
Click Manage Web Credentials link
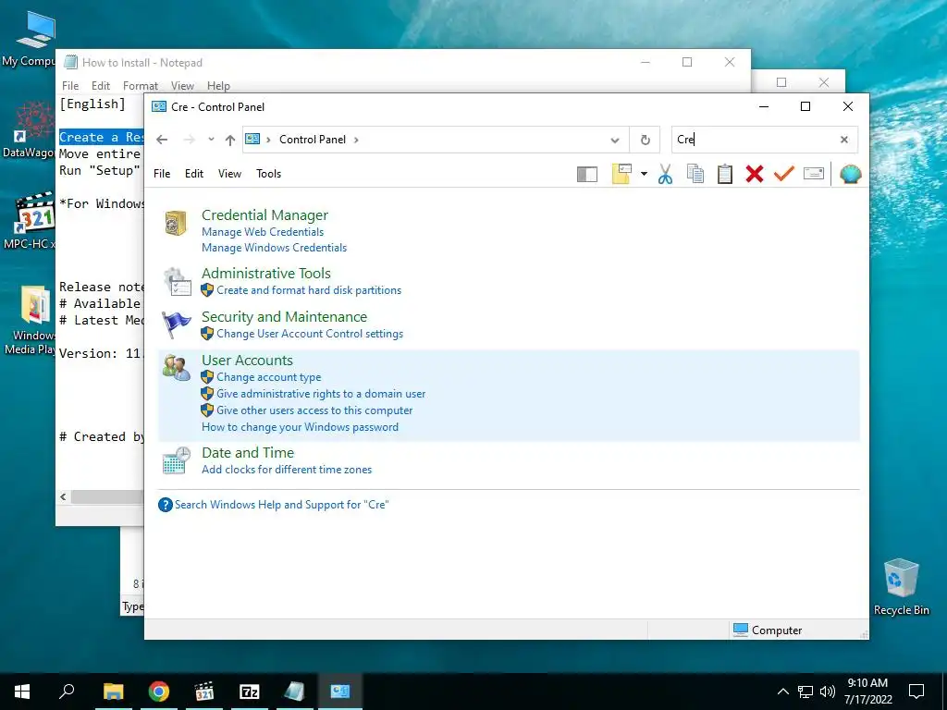point(262,232)
